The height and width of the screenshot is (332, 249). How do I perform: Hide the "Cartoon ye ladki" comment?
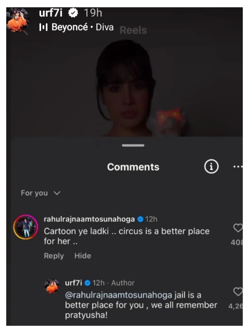(83, 256)
